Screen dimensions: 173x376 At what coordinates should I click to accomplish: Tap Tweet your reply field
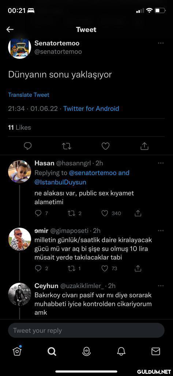pyautogui.click(x=86, y=330)
